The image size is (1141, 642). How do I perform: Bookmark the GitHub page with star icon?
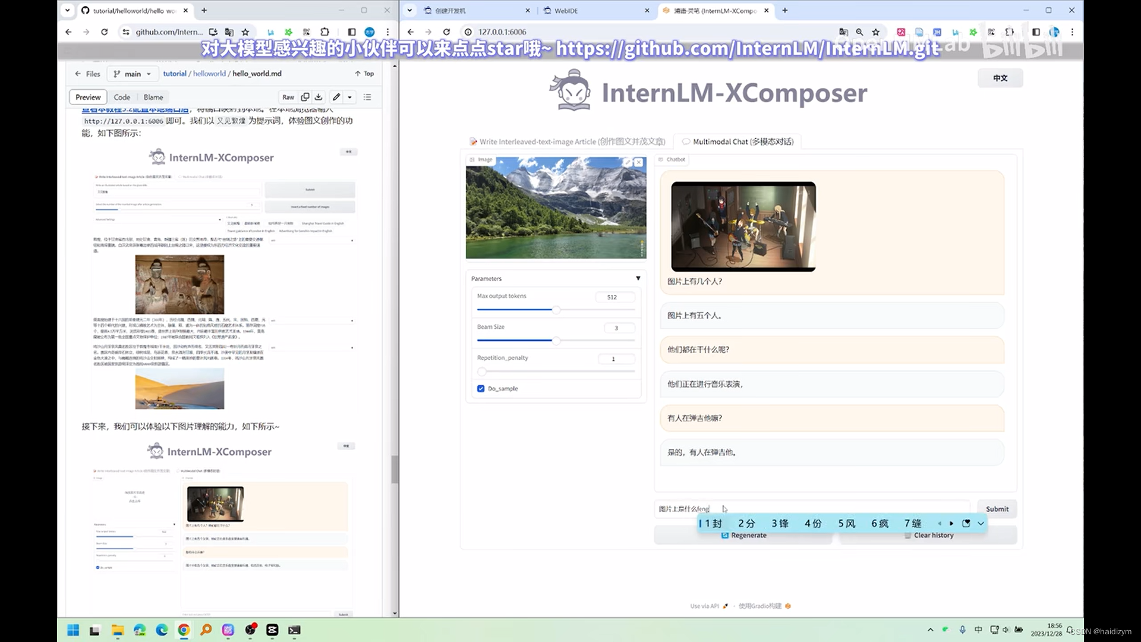(245, 32)
